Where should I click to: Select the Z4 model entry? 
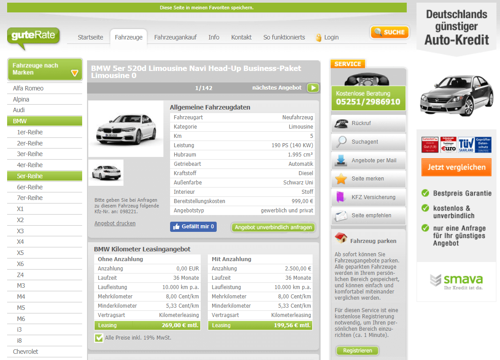(x=45, y=275)
